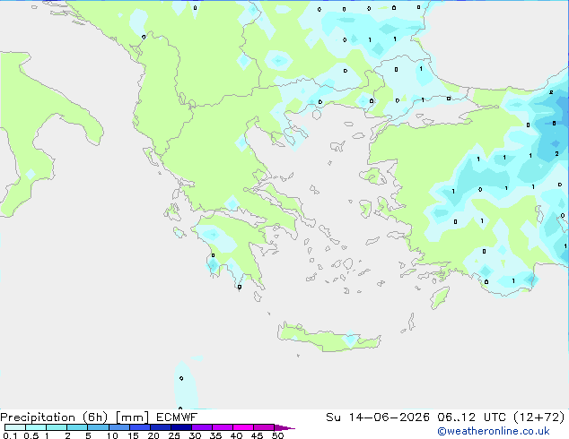Select the 2–5 mm legend color swatch
Image resolution: width=569 pixels, height=439 pixels.
[x=77, y=427]
